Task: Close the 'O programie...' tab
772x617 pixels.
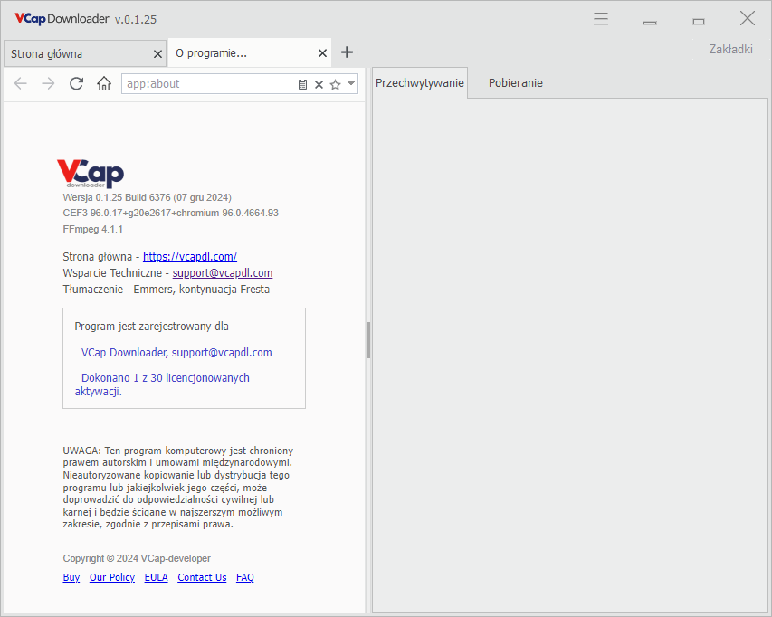Action: point(322,53)
